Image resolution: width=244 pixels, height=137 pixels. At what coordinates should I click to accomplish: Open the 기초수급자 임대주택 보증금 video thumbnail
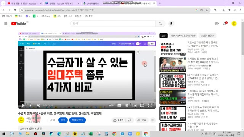[173, 48]
